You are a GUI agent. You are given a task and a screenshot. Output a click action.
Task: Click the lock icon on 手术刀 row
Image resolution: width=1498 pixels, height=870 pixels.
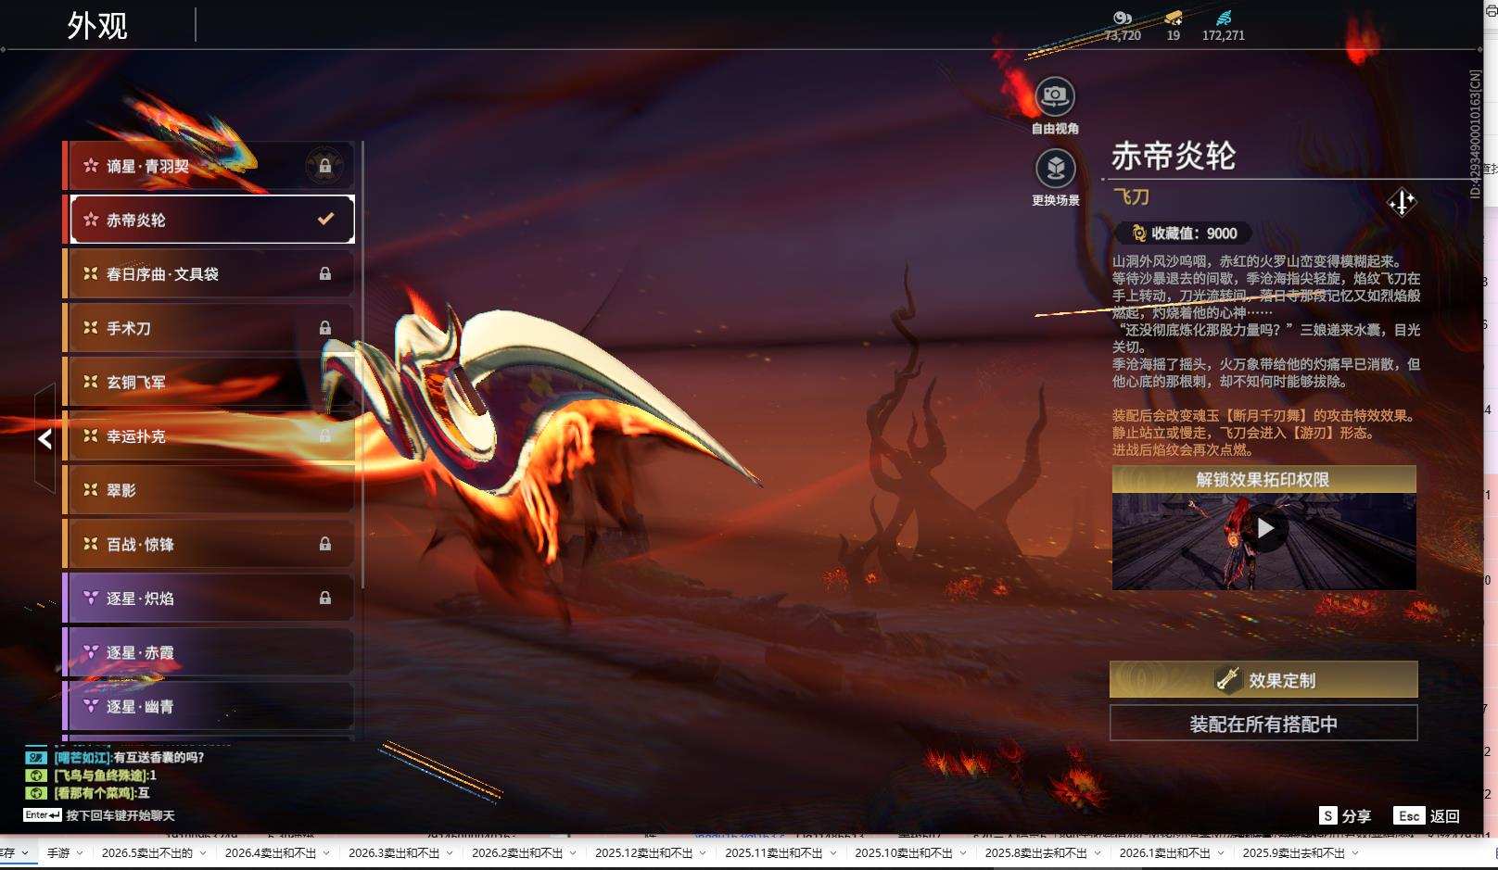[325, 328]
